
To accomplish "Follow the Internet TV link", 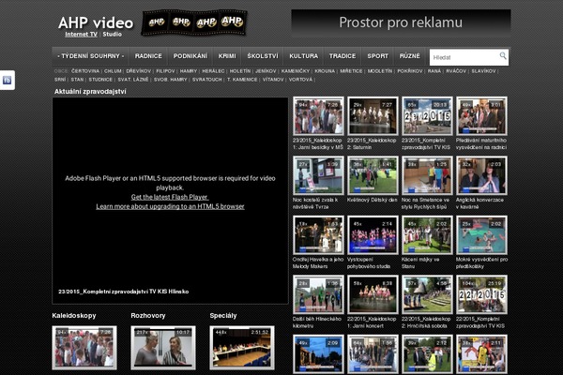I will point(81,35).
